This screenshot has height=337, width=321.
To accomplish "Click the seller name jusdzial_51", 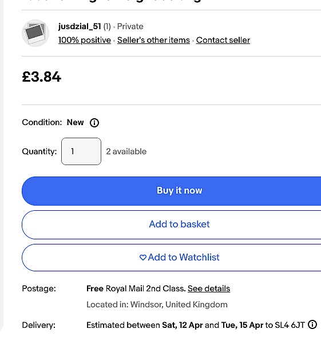I will (80, 26).
